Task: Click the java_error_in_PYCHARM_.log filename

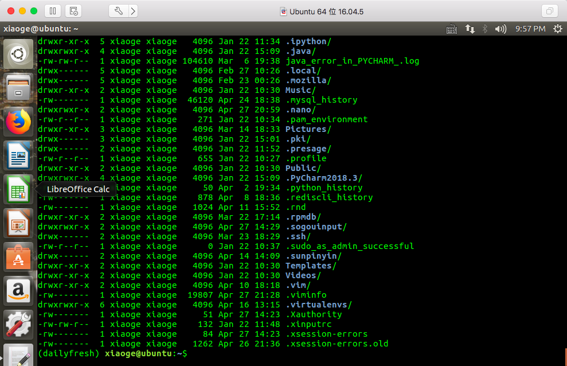Action: 353,61
